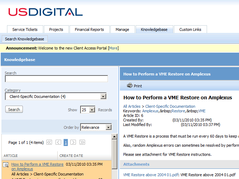Select the Search Knowledgebase submenu item

(x=25, y=39)
